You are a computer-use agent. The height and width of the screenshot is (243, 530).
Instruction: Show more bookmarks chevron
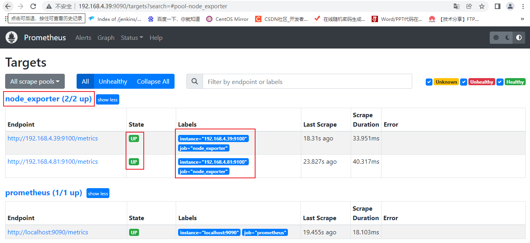[522, 19]
